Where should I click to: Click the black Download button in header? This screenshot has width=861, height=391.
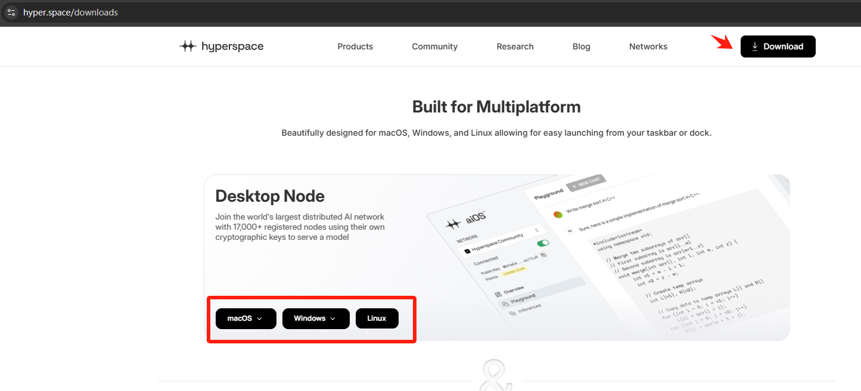pos(778,46)
